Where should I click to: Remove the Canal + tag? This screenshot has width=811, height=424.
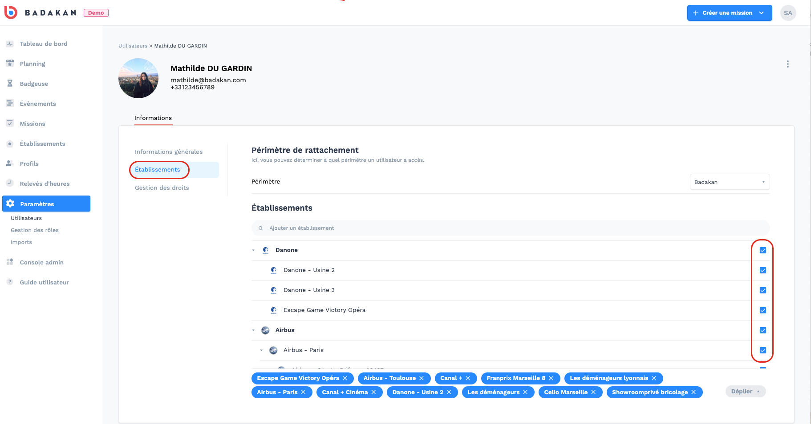click(468, 378)
